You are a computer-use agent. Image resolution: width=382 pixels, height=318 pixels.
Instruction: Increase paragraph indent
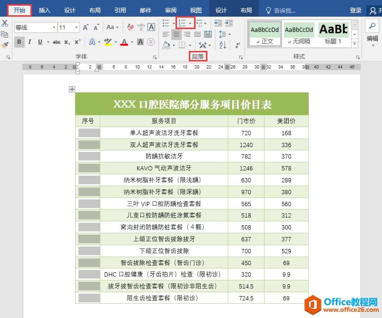pyautogui.click(x=229, y=23)
